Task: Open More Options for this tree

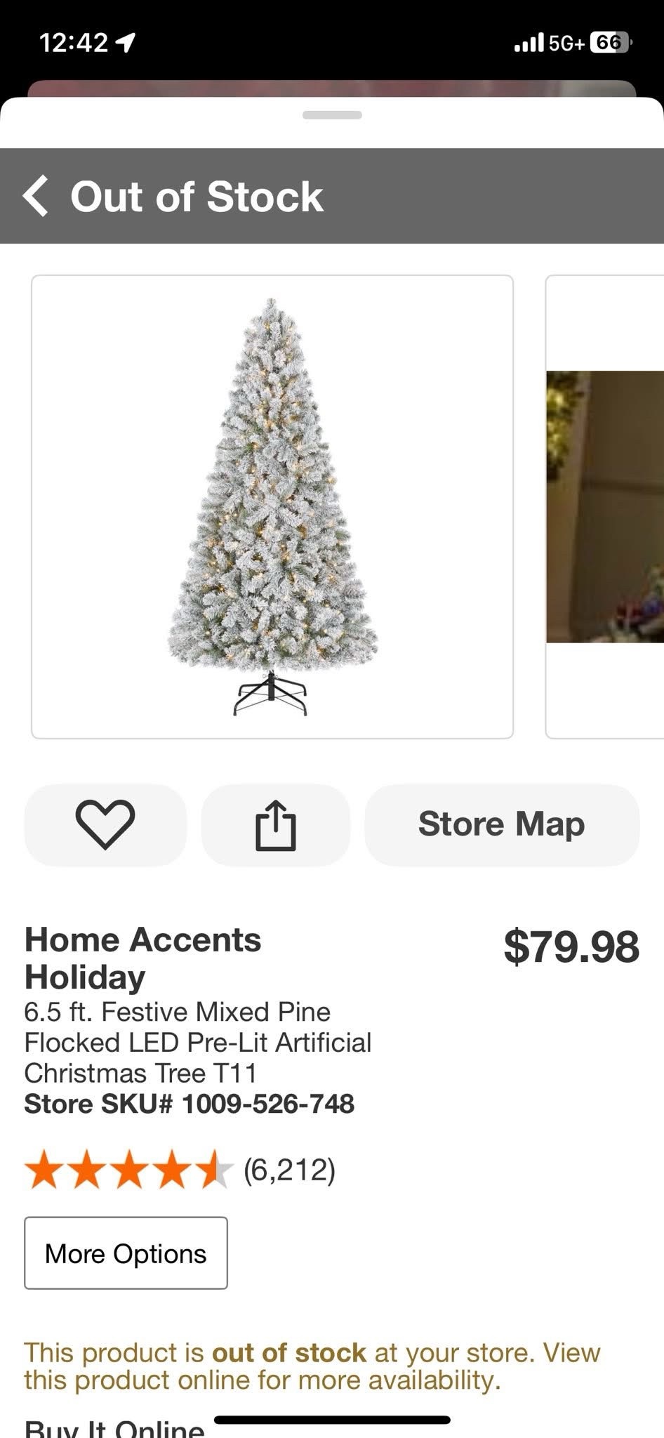Action: [x=126, y=1253]
